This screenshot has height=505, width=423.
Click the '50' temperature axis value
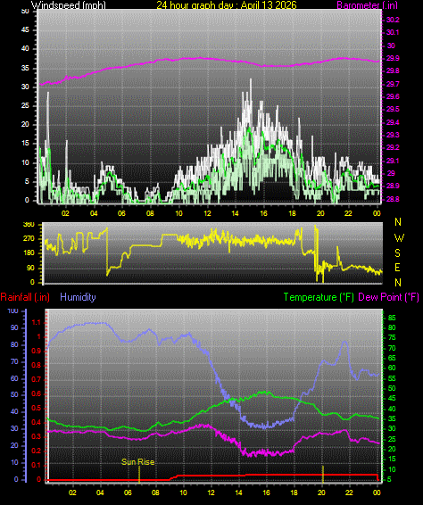click(x=392, y=388)
